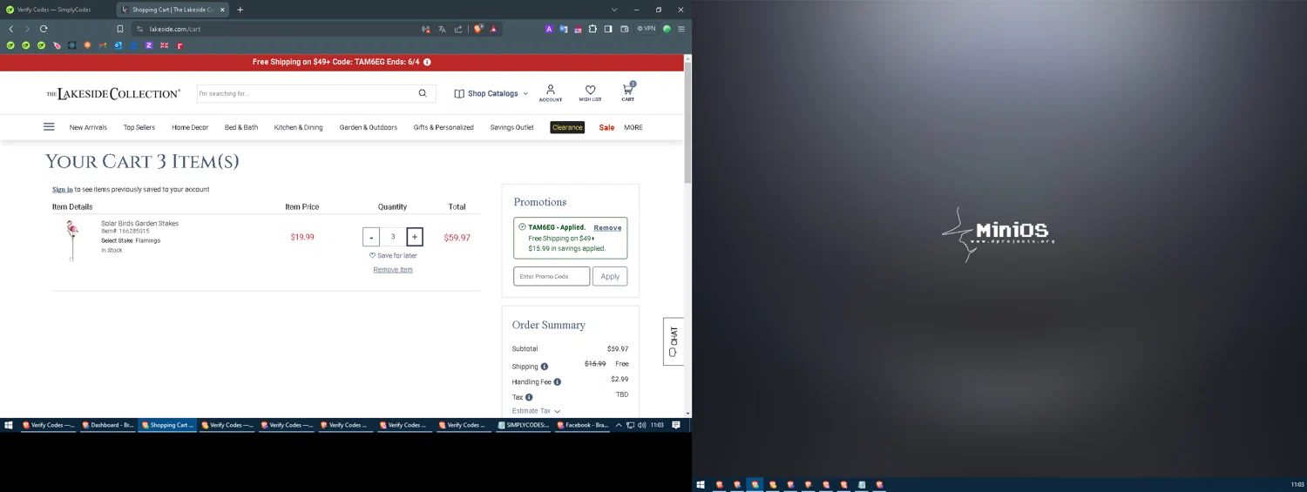1307x492 pixels.
Task: Click the Apply promo button
Action: coord(610,276)
